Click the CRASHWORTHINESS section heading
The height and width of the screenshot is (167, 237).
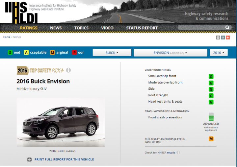[158, 70]
